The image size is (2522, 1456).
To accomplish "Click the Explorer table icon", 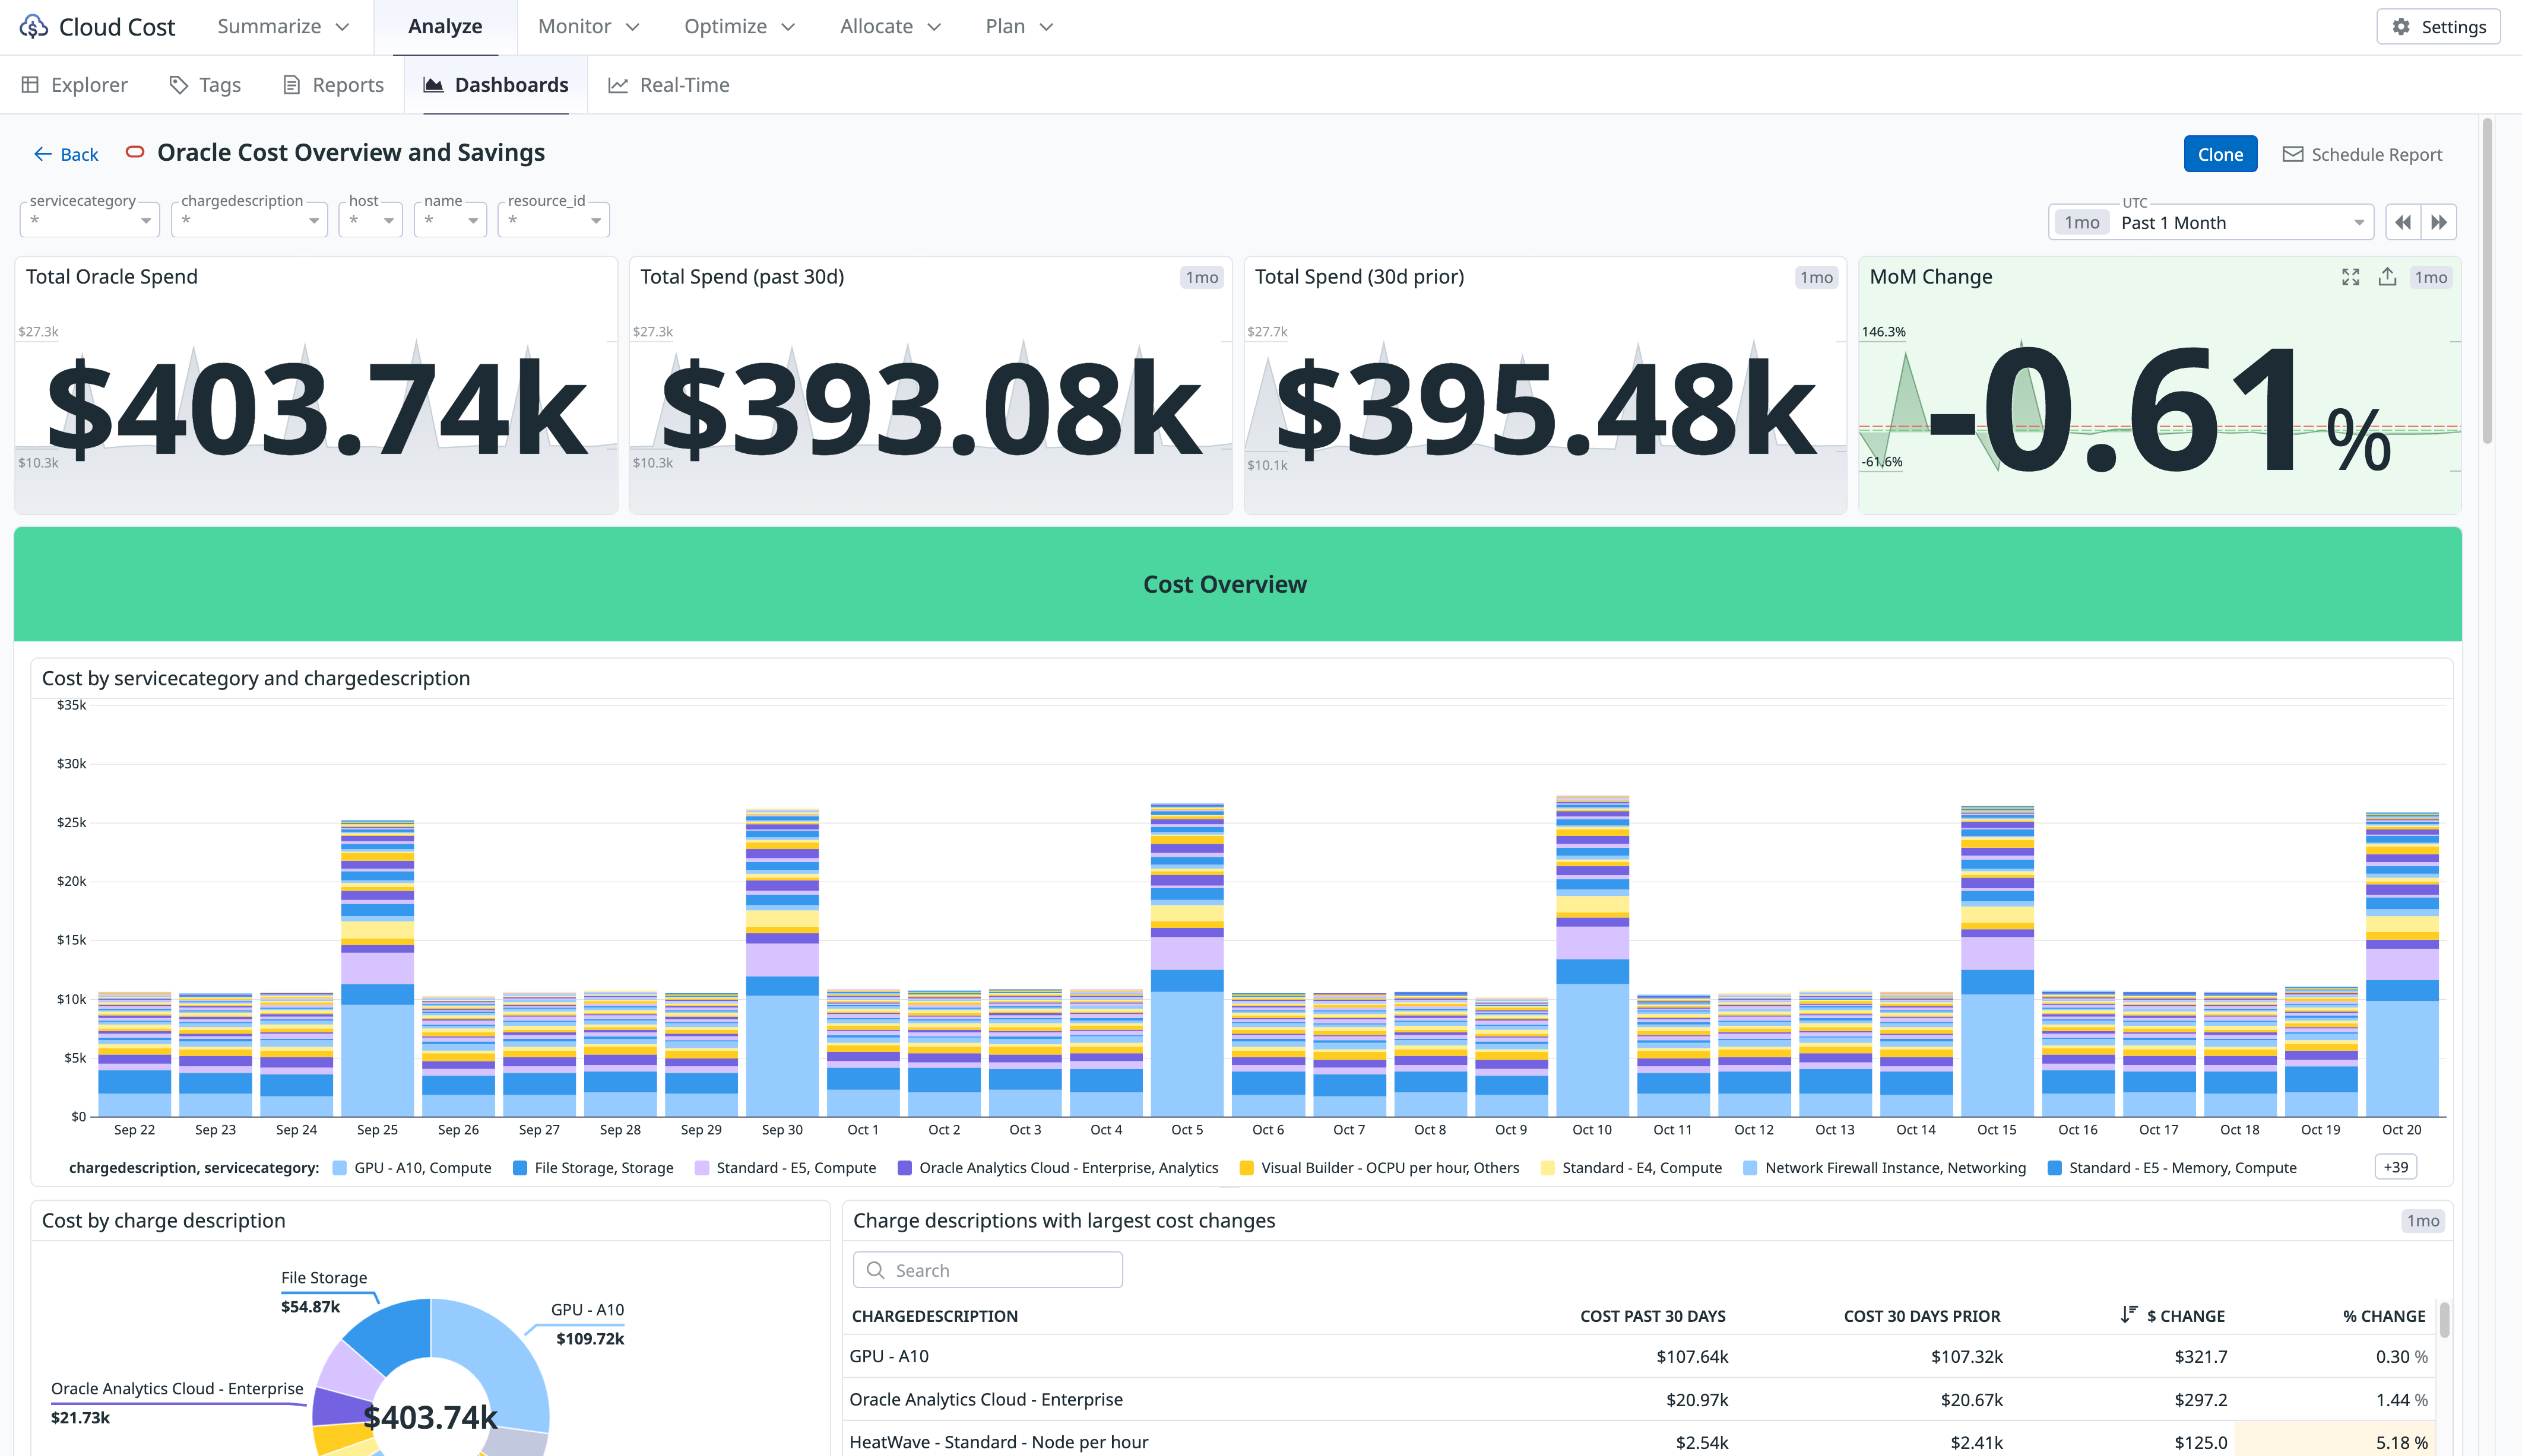I will pos(30,85).
